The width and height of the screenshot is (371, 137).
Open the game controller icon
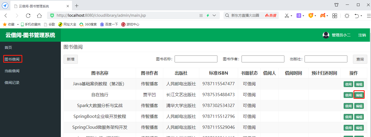322,16
